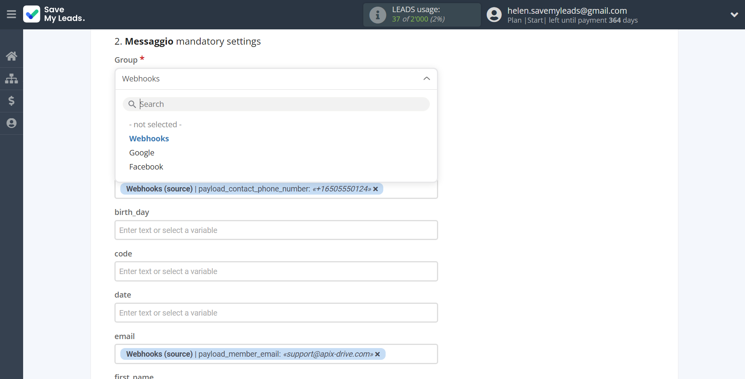Image resolution: width=745 pixels, height=379 pixels.
Task: Open the connections sitemap sidebar icon
Action: [11, 78]
